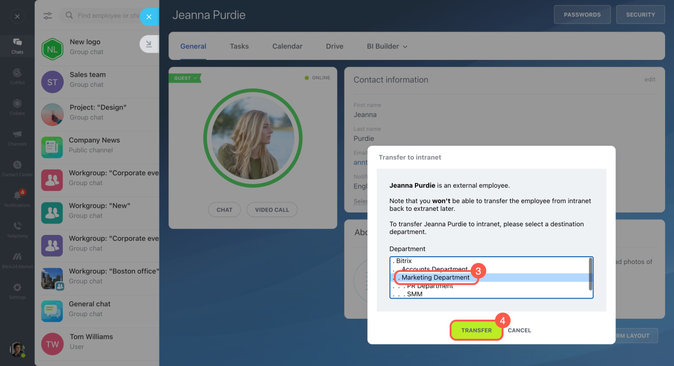Open the Company News public channel
Viewport: 674px width, 366px height.
coord(97,147)
